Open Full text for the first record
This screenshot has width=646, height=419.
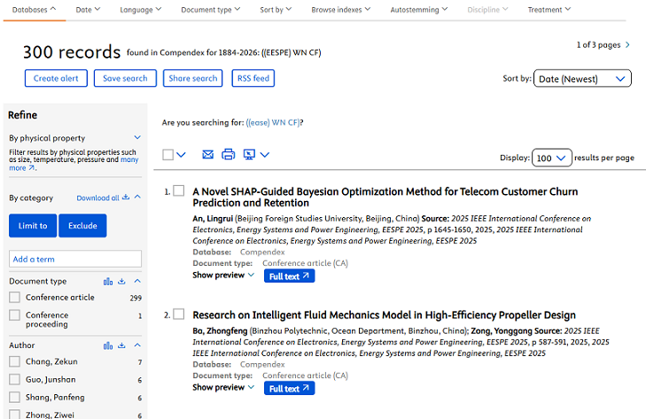pos(289,275)
